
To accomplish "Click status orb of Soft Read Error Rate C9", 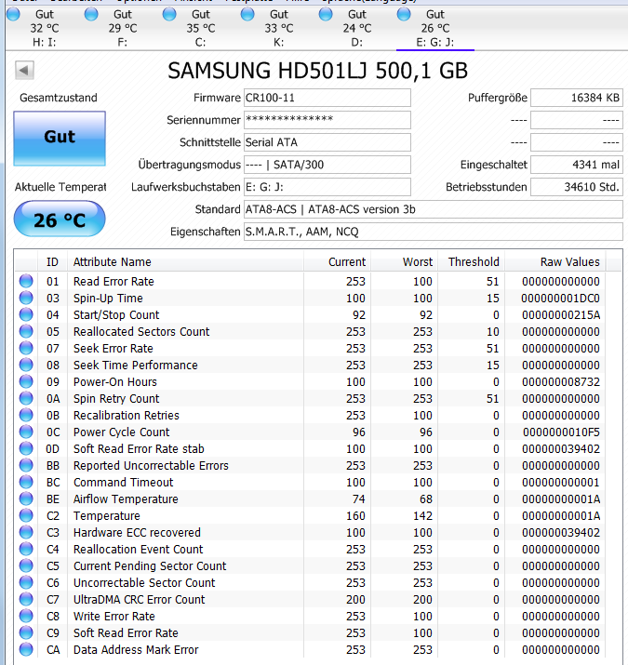I will (x=26, y=632).
